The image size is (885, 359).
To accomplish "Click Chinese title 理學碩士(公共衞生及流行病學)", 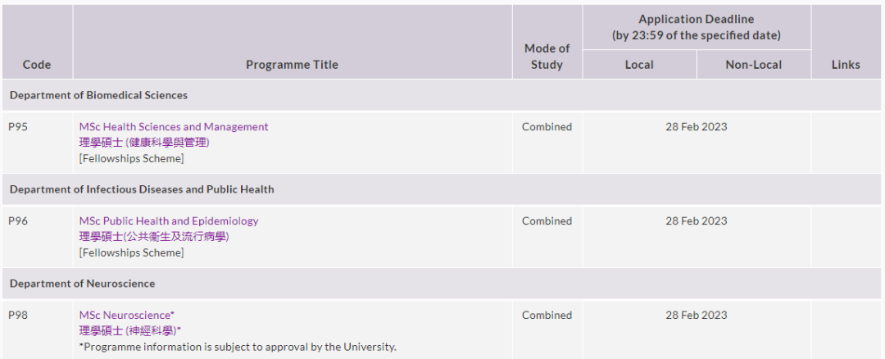I will coord(153,237).
